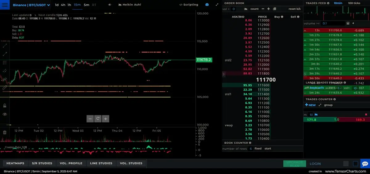Expand chart to fullscreen

pos(217,5)
